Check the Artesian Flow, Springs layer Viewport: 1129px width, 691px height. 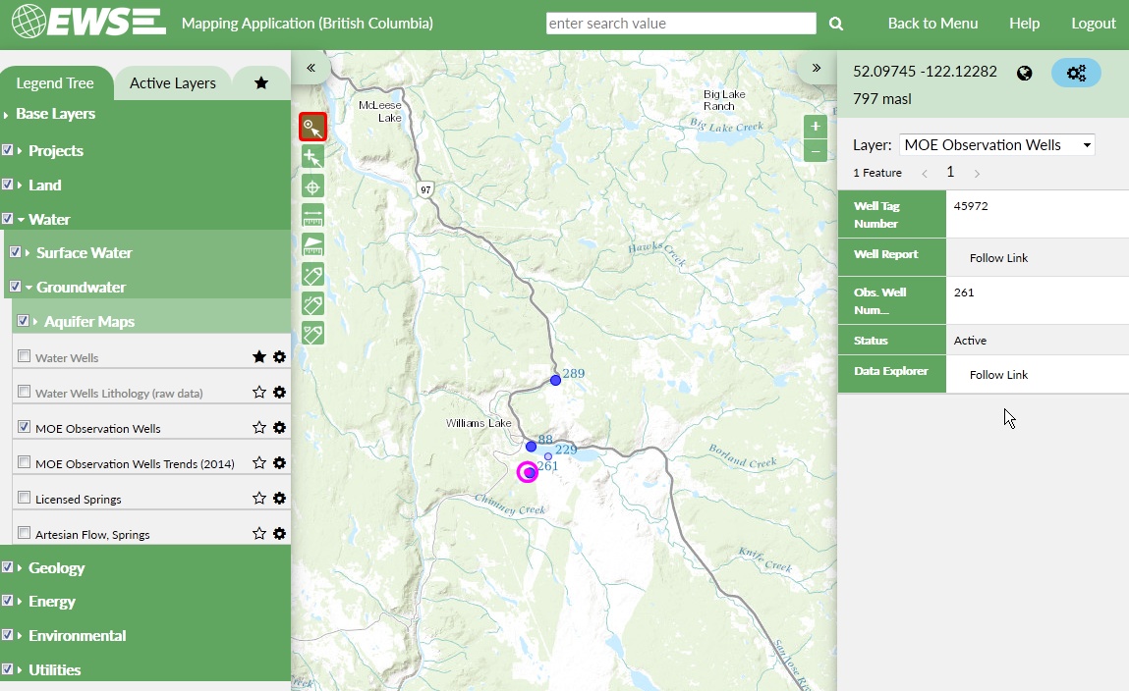pos(24,532)
